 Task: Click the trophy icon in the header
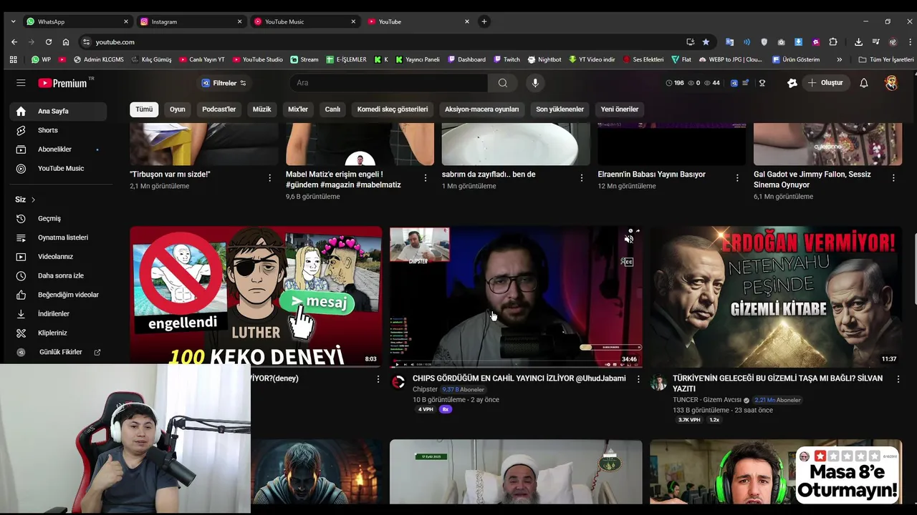(762, 83)
